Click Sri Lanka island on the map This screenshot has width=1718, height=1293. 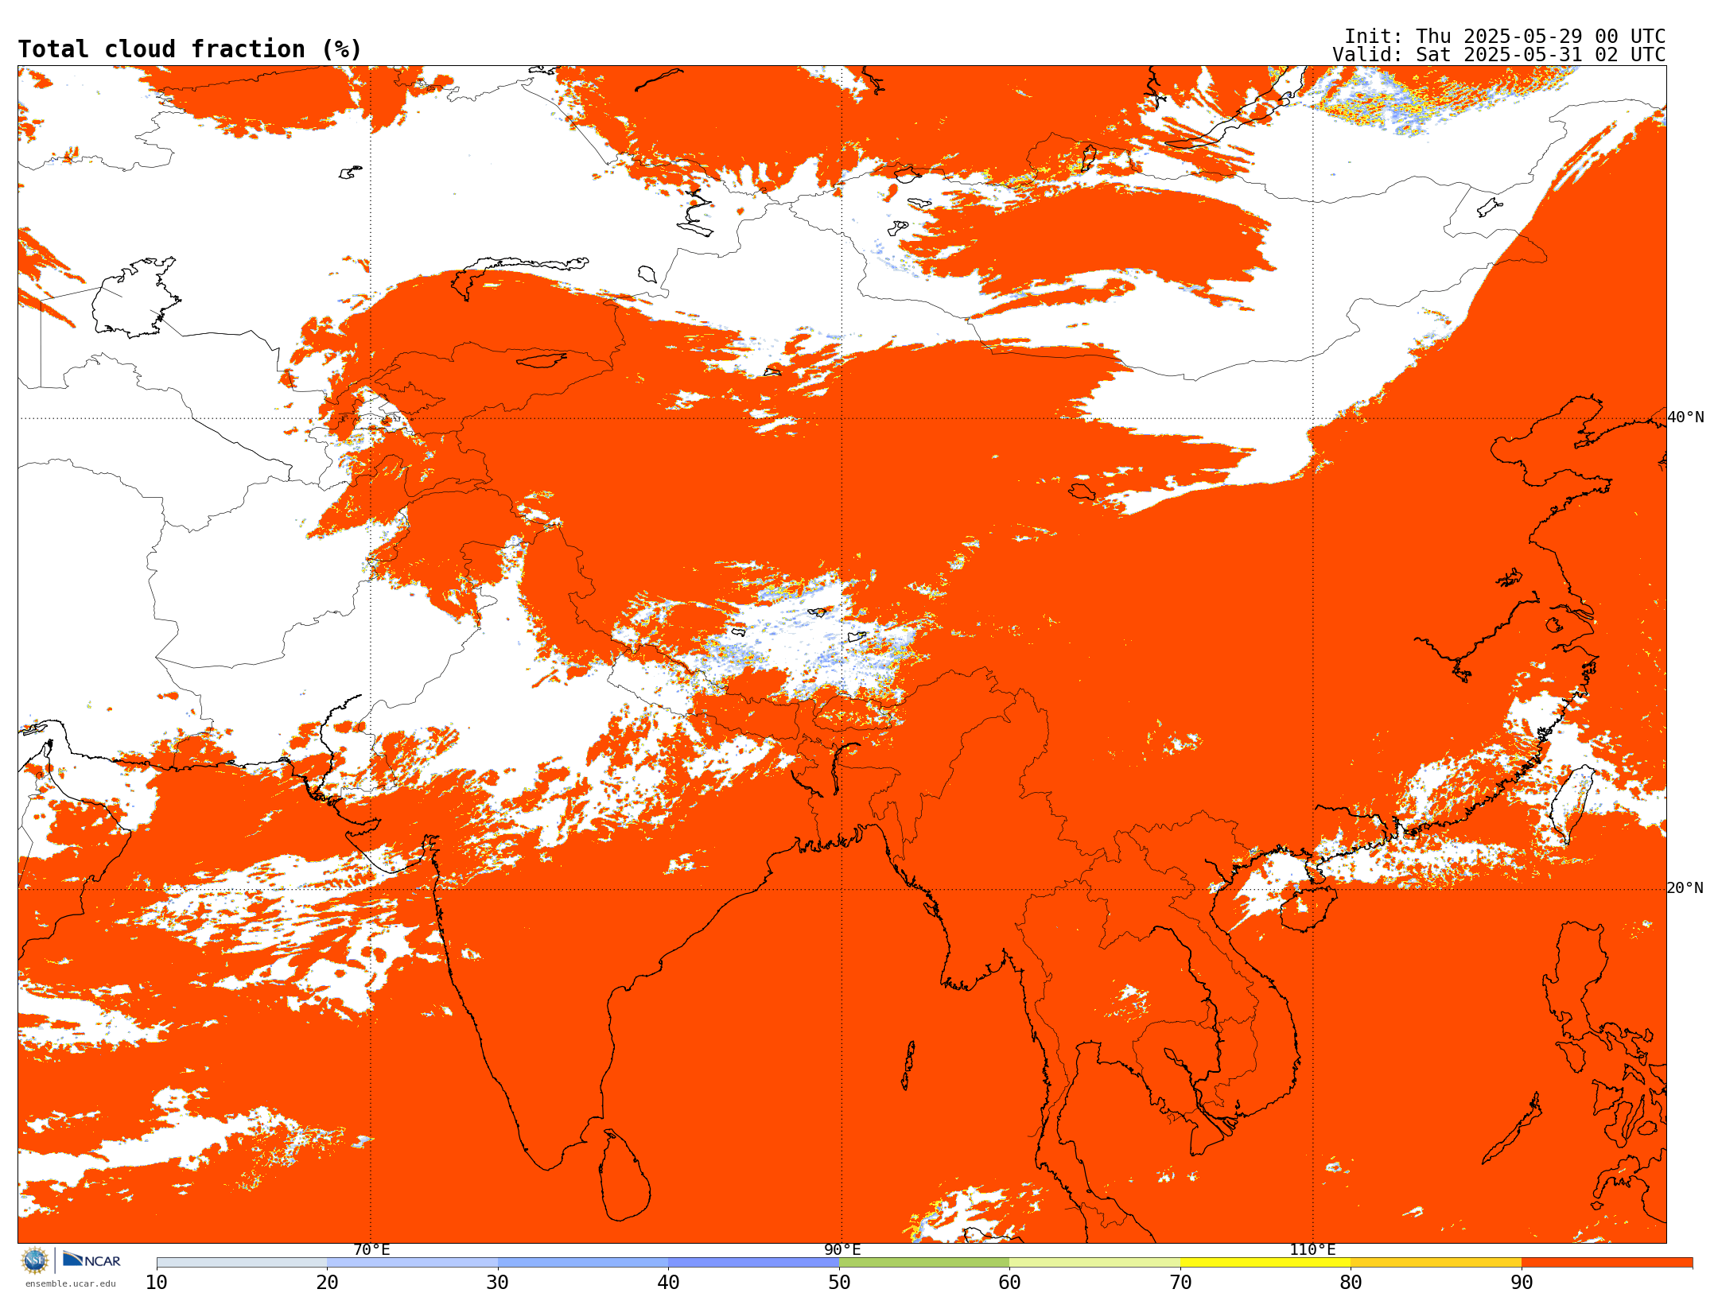coord(624,1177)
